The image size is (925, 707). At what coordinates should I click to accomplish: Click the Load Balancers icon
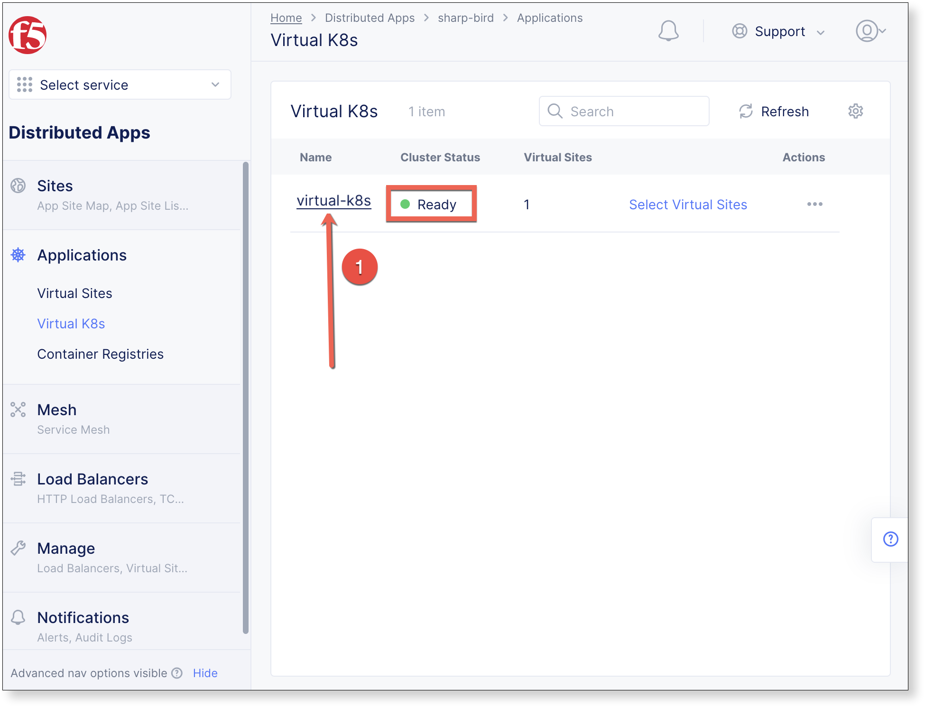pyautogui.click(x=18, y=479)
